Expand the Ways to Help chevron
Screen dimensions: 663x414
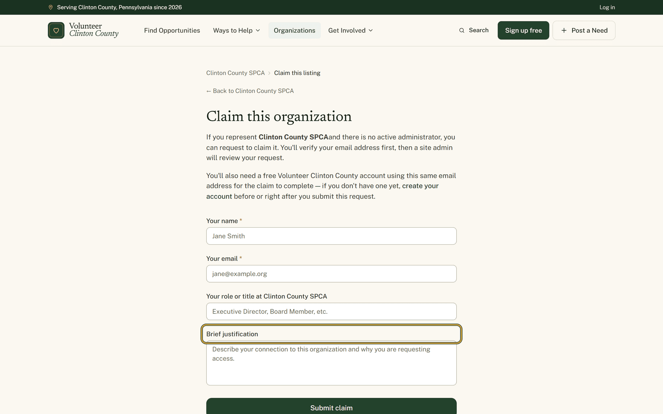(258, 30)
